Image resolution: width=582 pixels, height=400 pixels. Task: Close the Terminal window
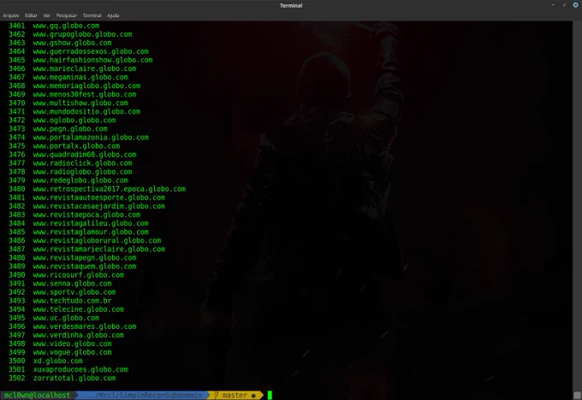tap(575, 5)
